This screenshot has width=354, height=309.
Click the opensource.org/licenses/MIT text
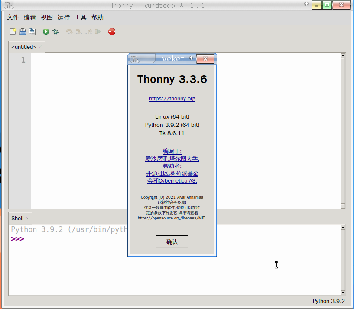(x=172, y=218)
